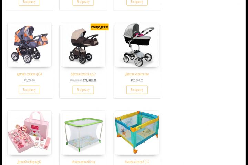Screen dimensions: 248x165
Task: Open the orange-gray stroller q134 image
Action: [x=29, y=45]
